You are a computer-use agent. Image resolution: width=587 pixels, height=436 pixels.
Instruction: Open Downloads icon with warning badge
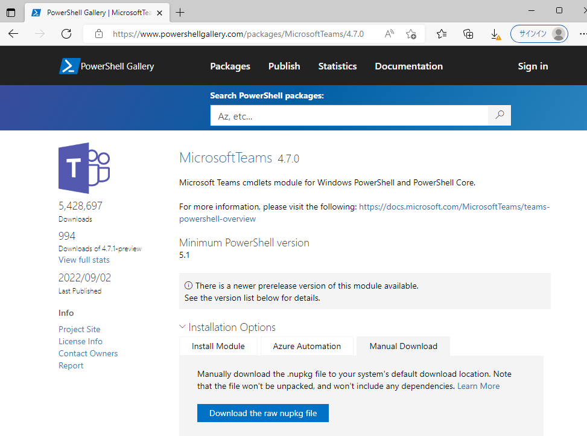[x=495, y=34]
